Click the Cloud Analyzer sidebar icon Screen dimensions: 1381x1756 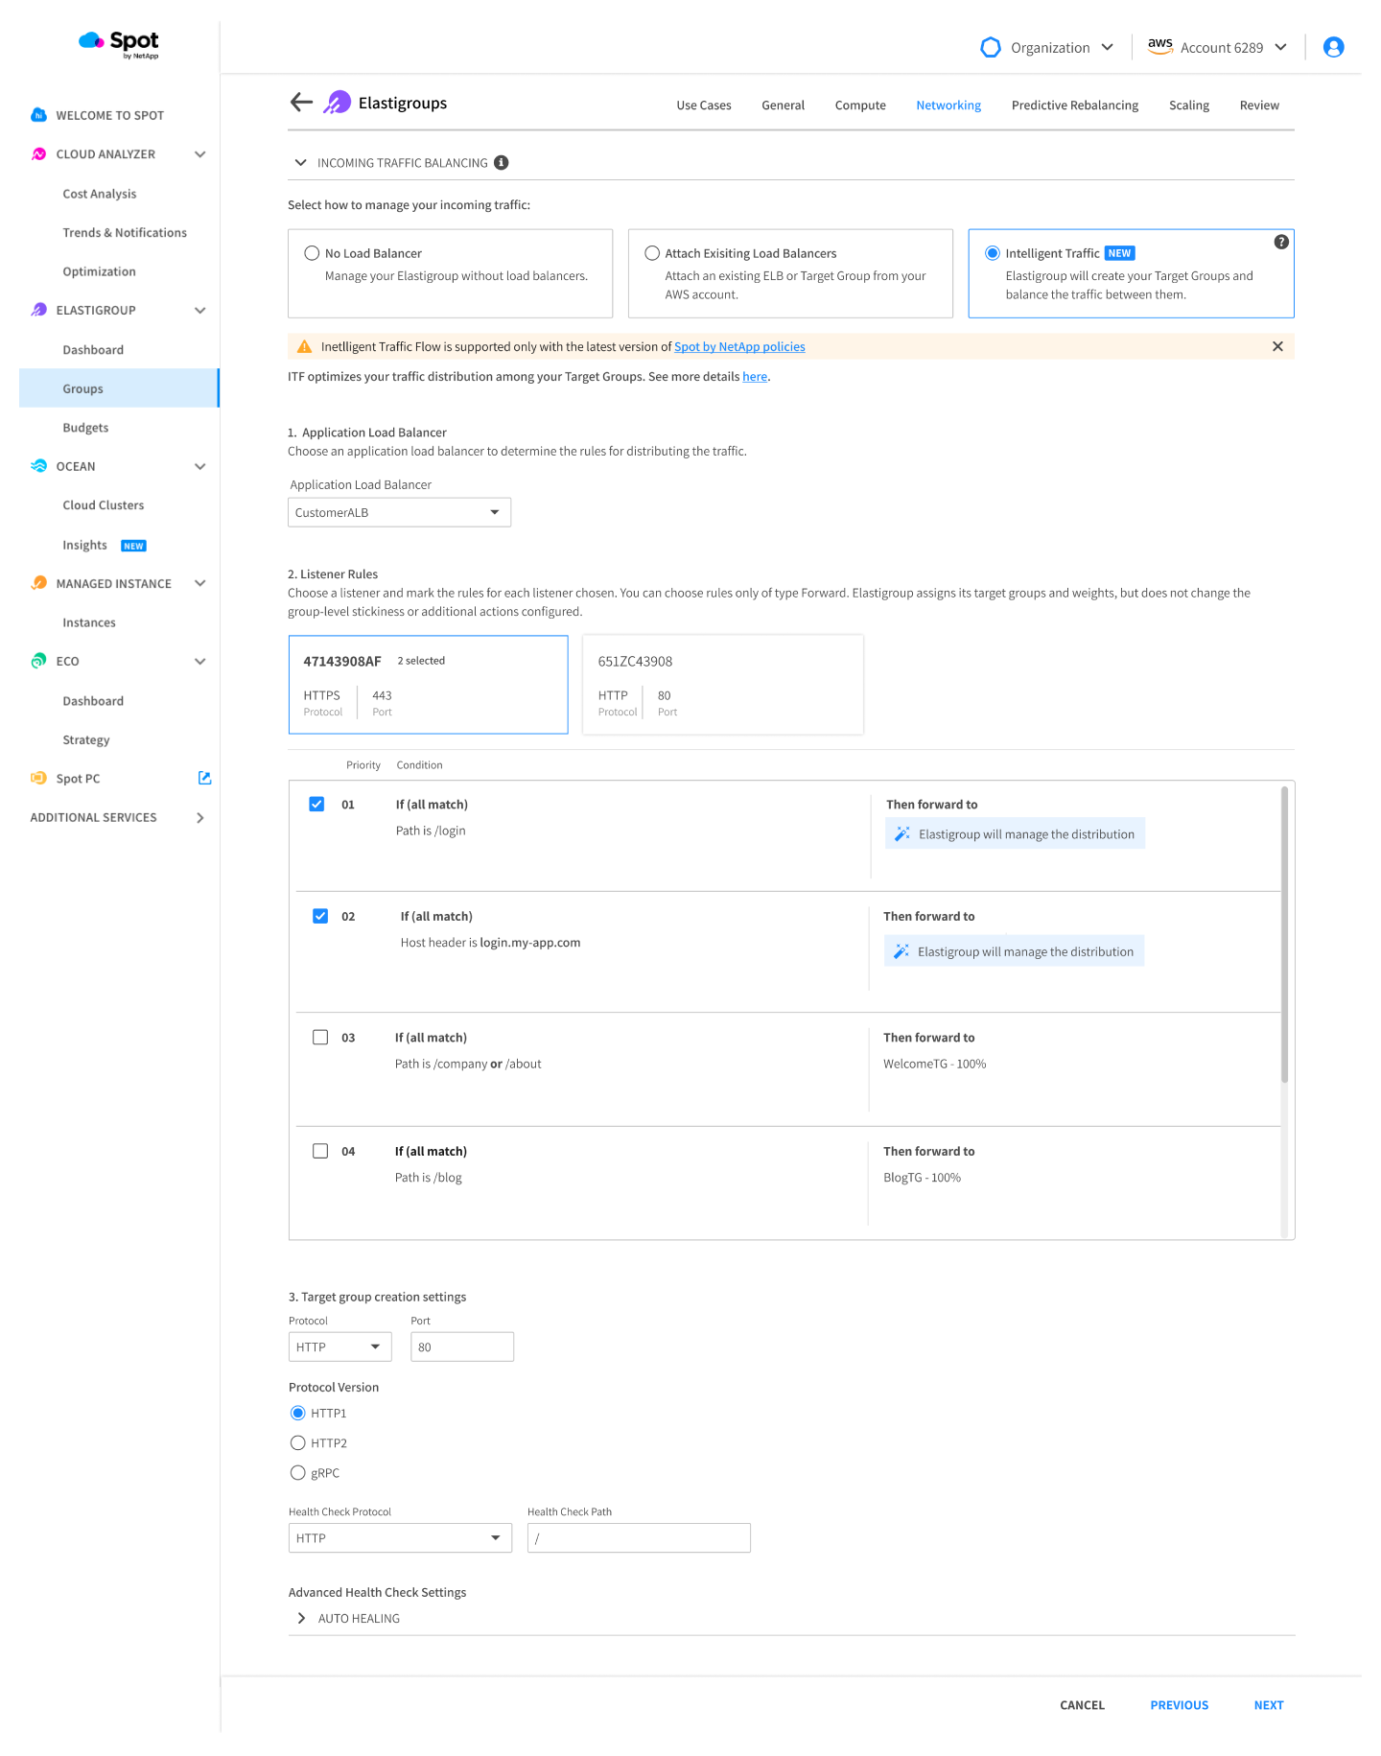click(38, 154)
